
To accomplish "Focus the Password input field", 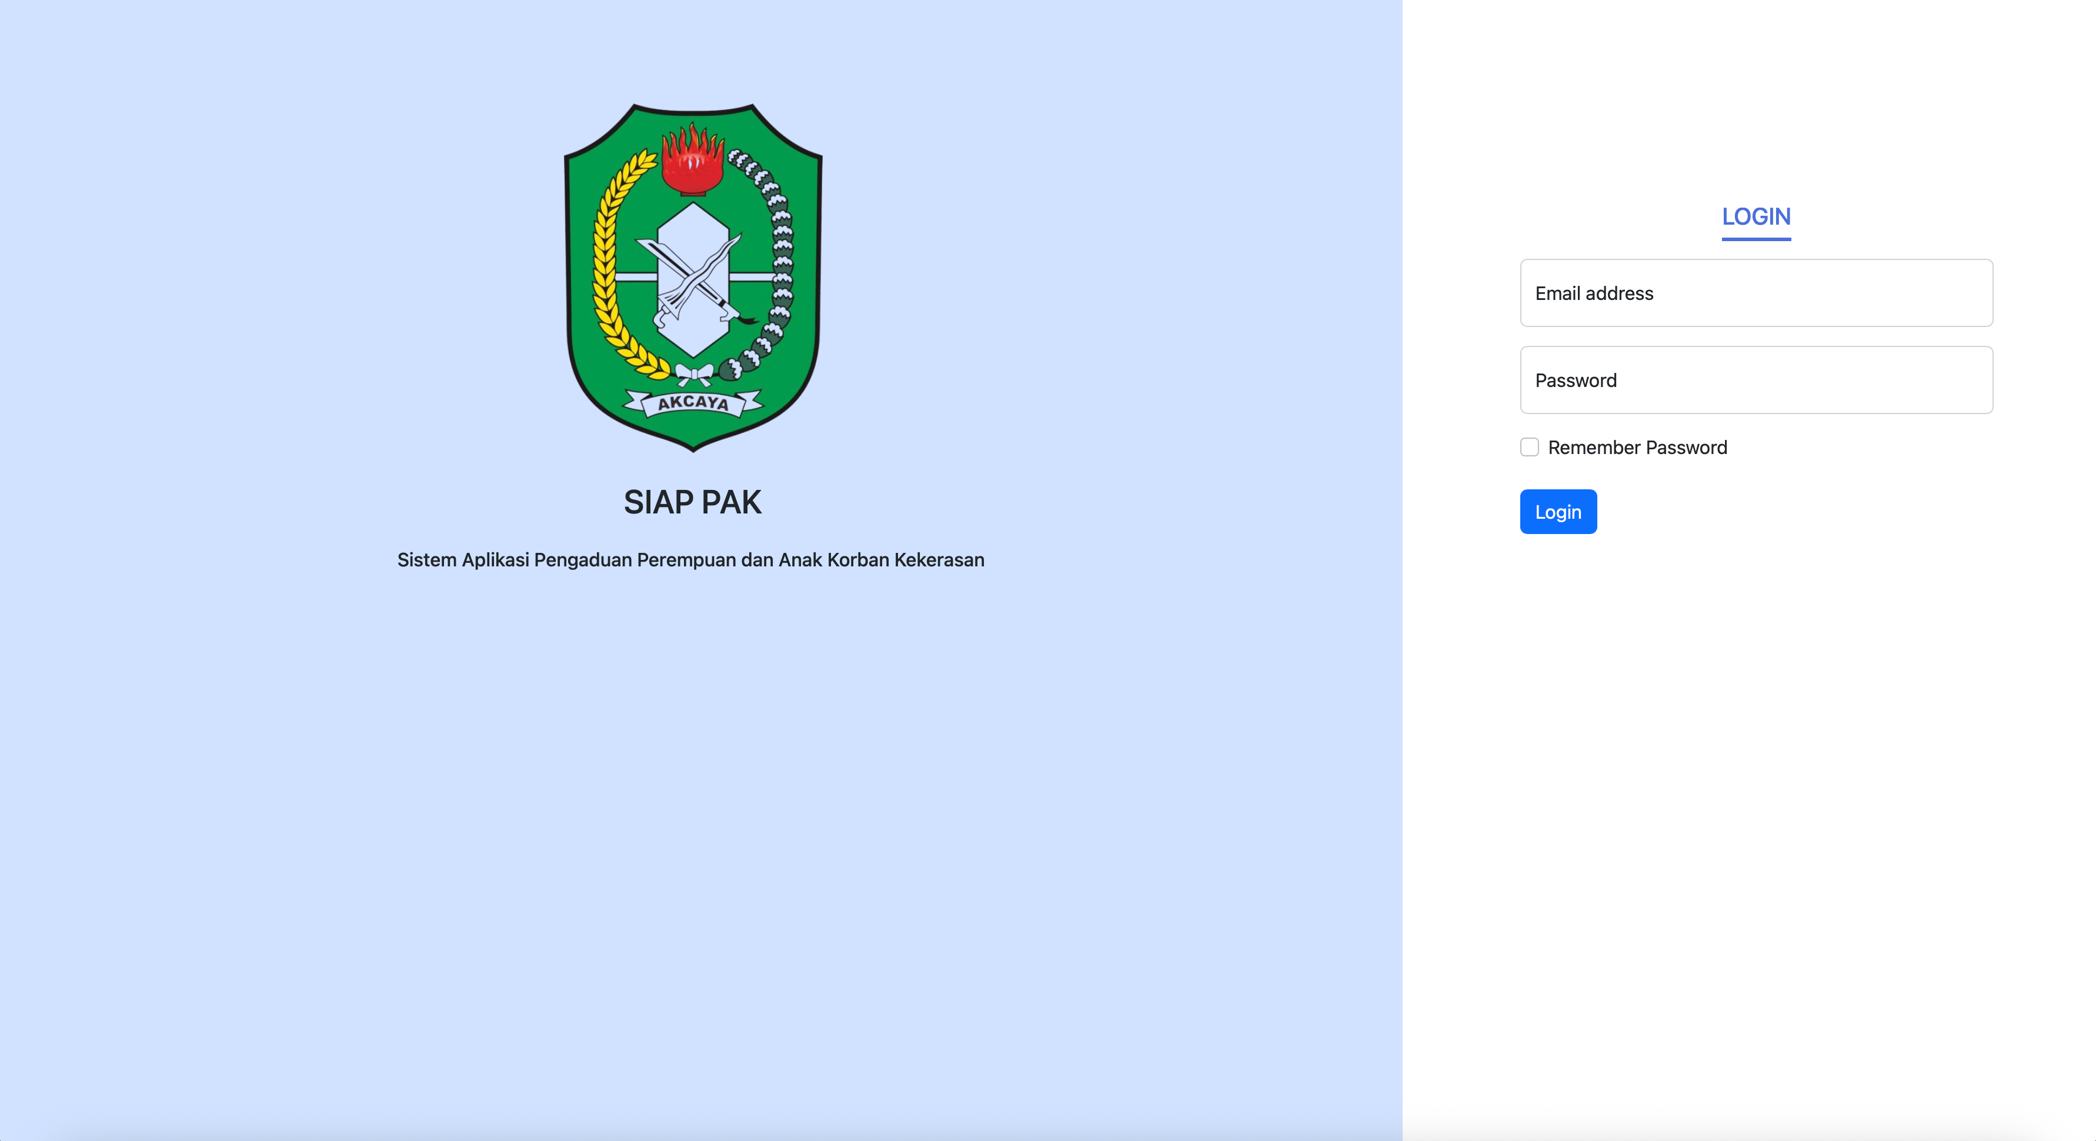I will point(1756,380).
